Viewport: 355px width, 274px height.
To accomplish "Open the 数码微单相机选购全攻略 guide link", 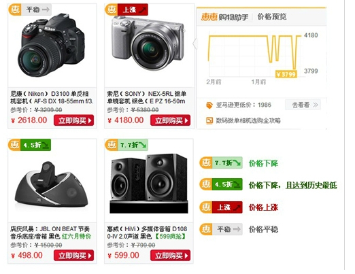I will 248,120.
